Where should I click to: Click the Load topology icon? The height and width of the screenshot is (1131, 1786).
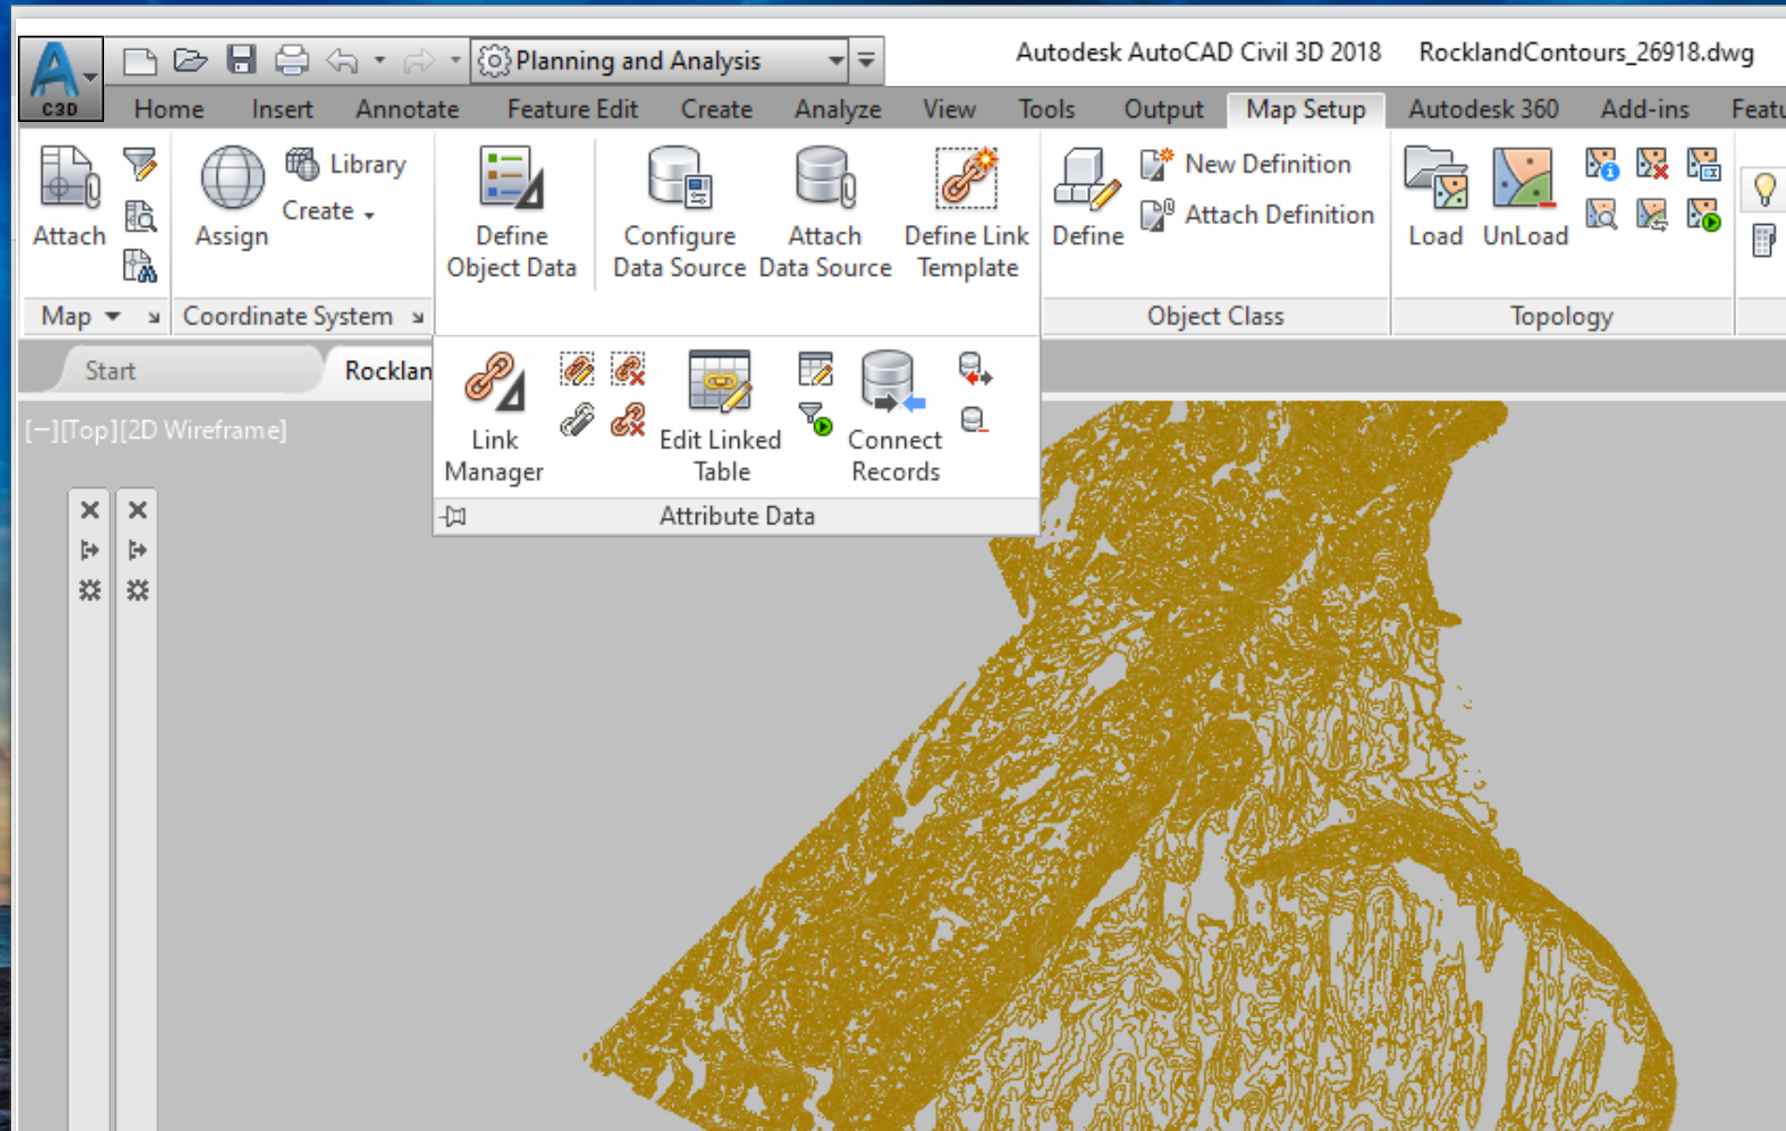(x=1435, y=178)
